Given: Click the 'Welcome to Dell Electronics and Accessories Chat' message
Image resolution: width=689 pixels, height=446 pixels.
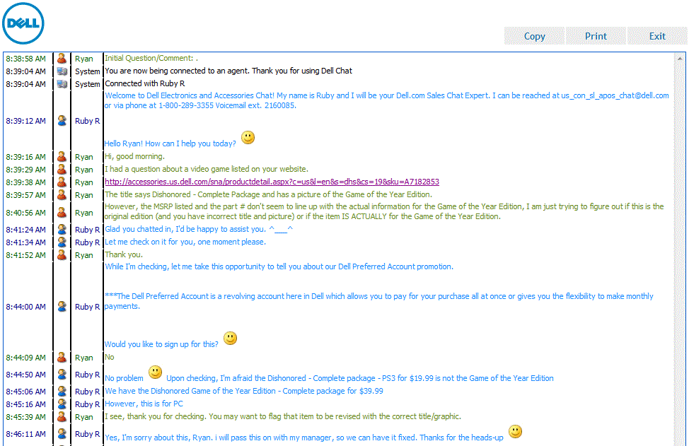Looking at the screenshot, I should coord(387,100).
